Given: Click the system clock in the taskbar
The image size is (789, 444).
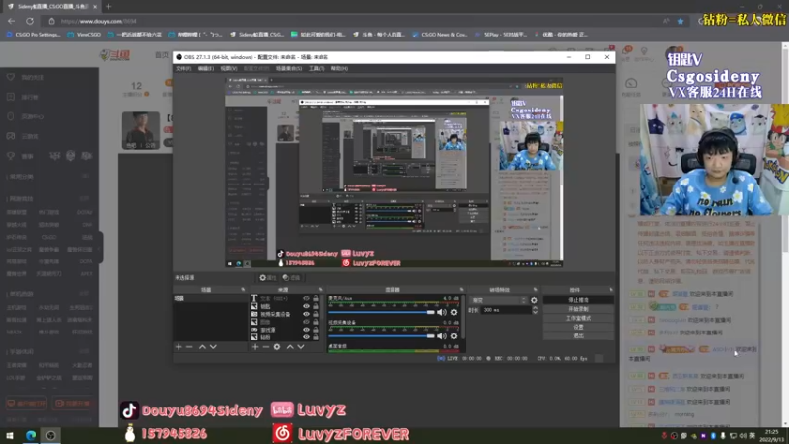Looking at the screenshot, I should click(771, 436).
